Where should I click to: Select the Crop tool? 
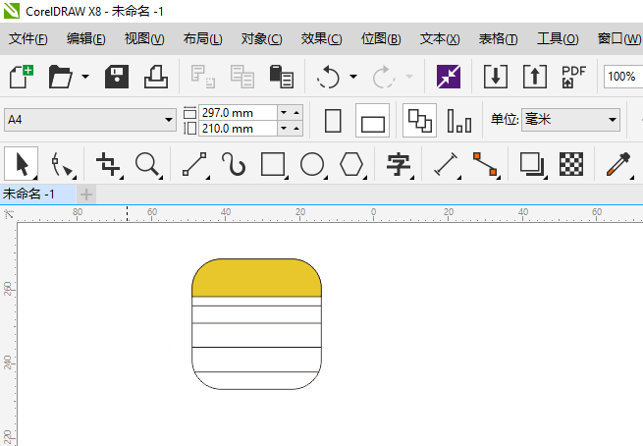(x=108, y=164)
